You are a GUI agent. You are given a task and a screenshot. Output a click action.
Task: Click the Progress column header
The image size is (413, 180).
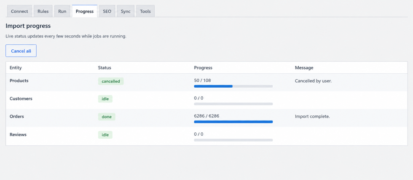(203, 68)
